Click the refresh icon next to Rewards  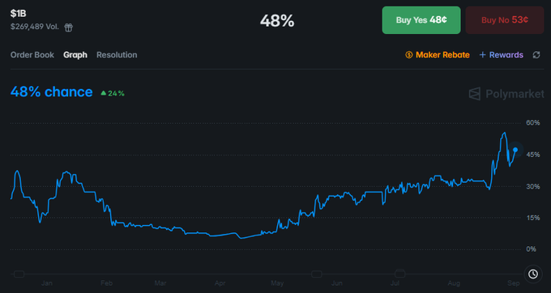[536, 55]
